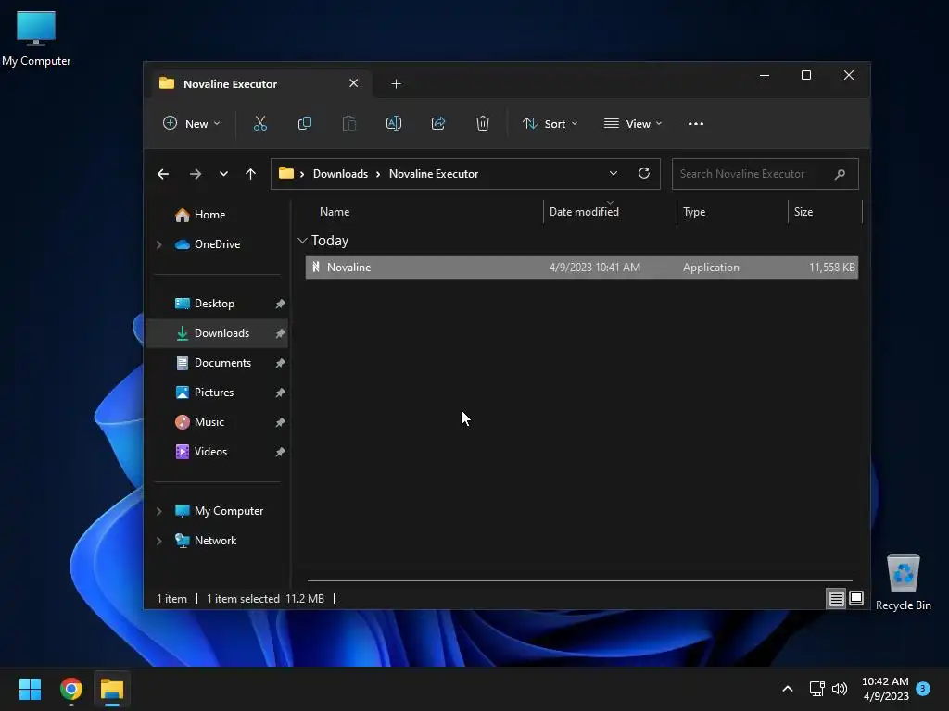Expand address bar history dropdown
949x711 pixels.
coord(614,173)
